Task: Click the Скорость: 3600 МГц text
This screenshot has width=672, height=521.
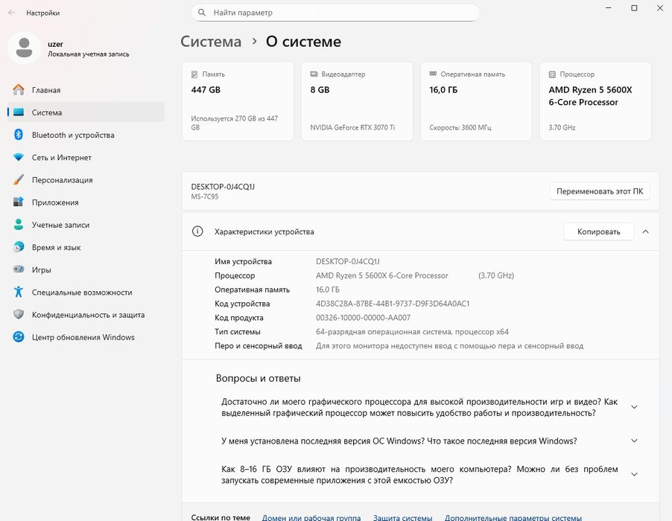Action: [460, 127]
